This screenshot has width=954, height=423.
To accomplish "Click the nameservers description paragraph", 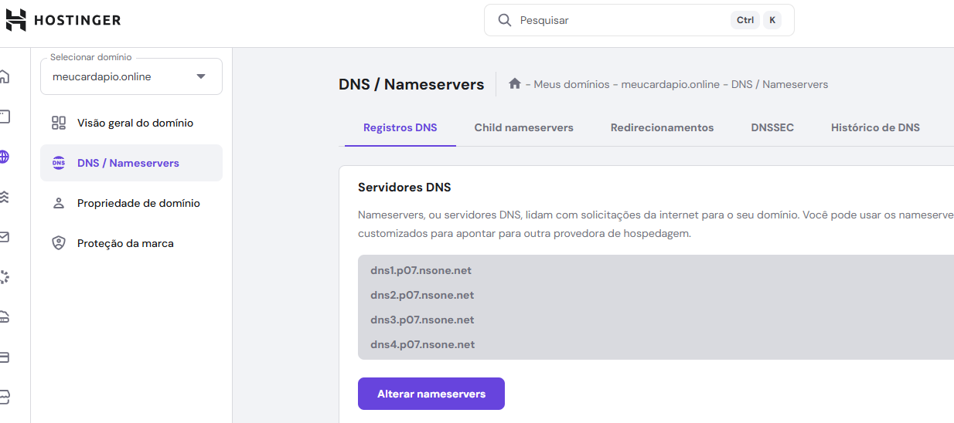I will [x=656, y=224].
